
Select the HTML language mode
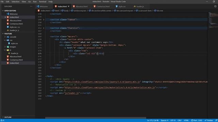click(x=186, y=121)
